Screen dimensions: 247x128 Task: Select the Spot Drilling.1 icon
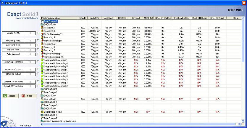point(42,99)
